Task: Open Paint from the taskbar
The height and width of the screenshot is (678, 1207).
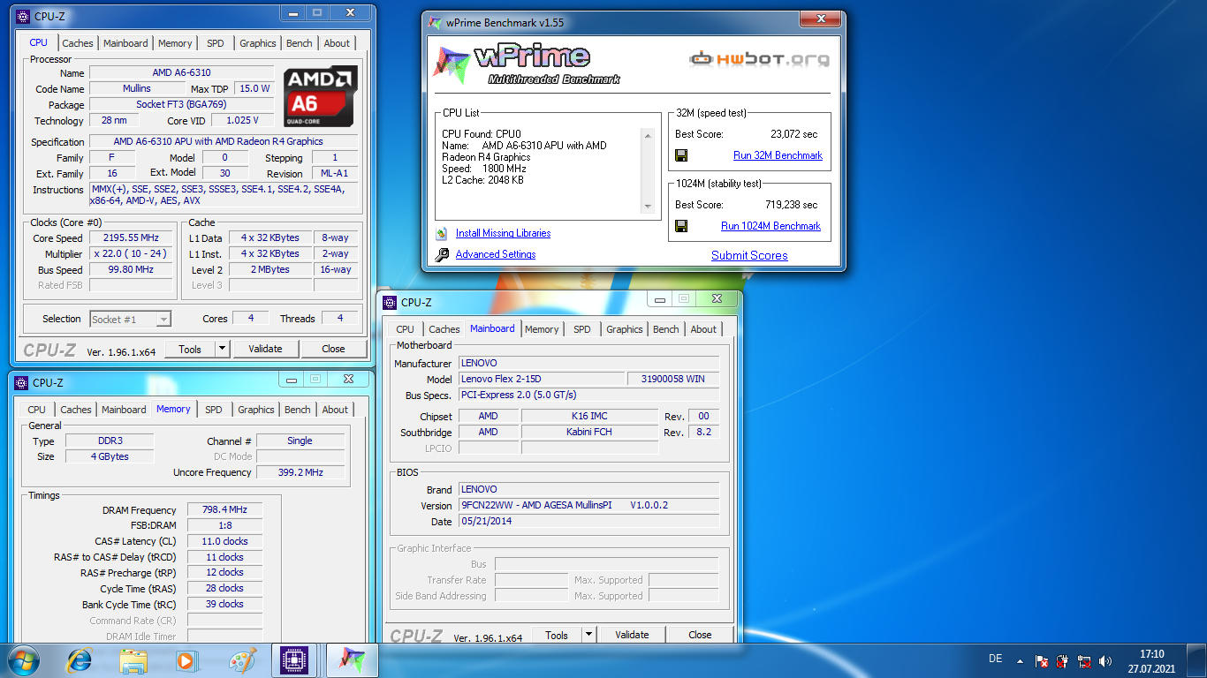Action: 242,660
